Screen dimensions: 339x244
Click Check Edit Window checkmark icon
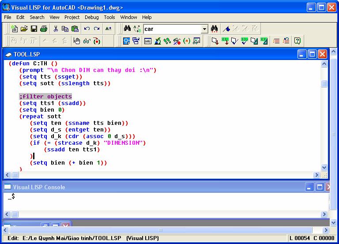coord(234,41)
